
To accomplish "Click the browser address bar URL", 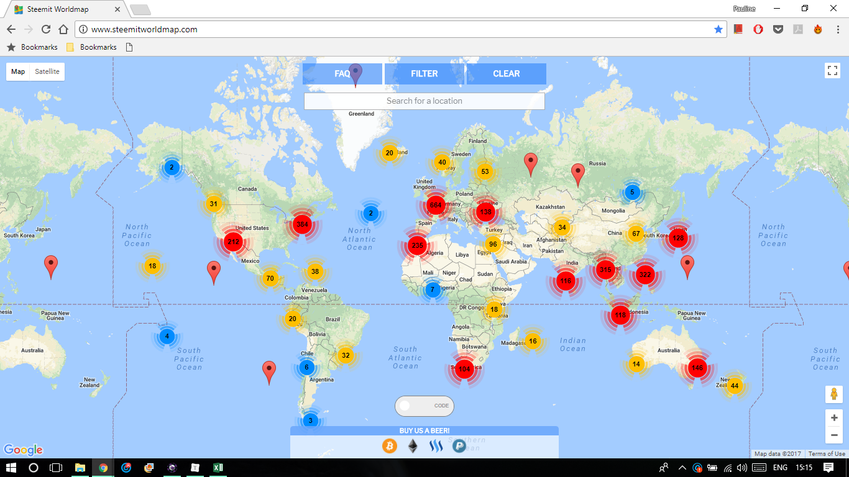I will [x=144, y=29].
